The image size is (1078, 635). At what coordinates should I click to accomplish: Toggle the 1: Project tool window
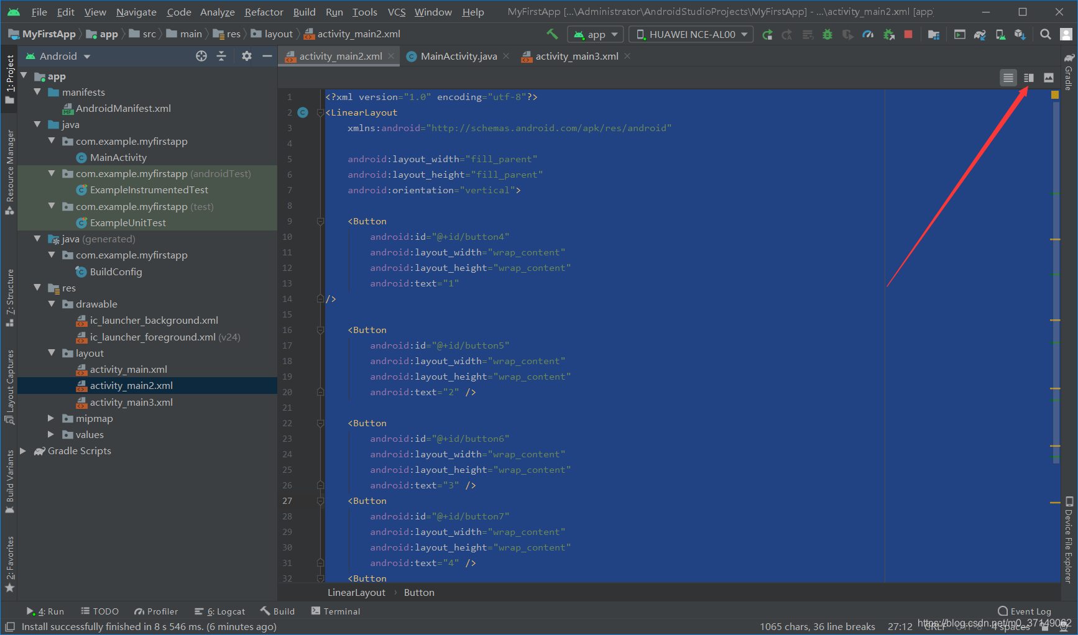pos(9,80)
